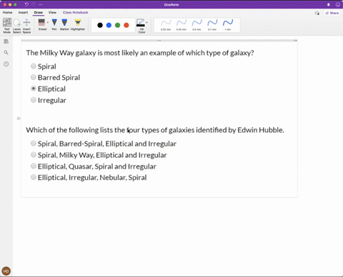
Task: Set pen thickness to 0.25 mm
Action: coord(166,25)
